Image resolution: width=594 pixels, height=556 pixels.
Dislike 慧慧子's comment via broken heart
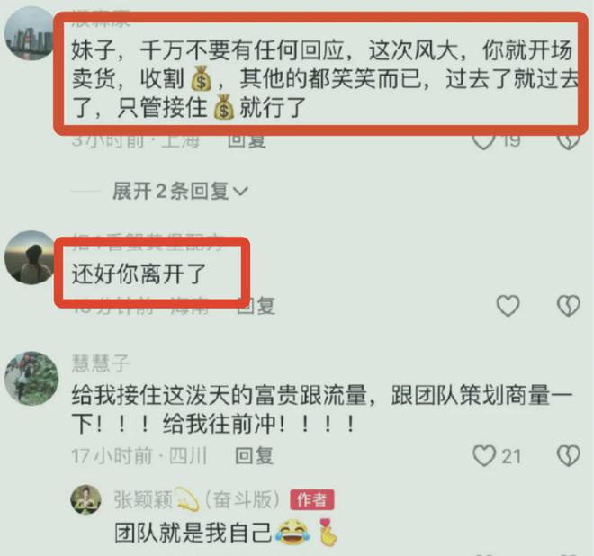point(568,455)
